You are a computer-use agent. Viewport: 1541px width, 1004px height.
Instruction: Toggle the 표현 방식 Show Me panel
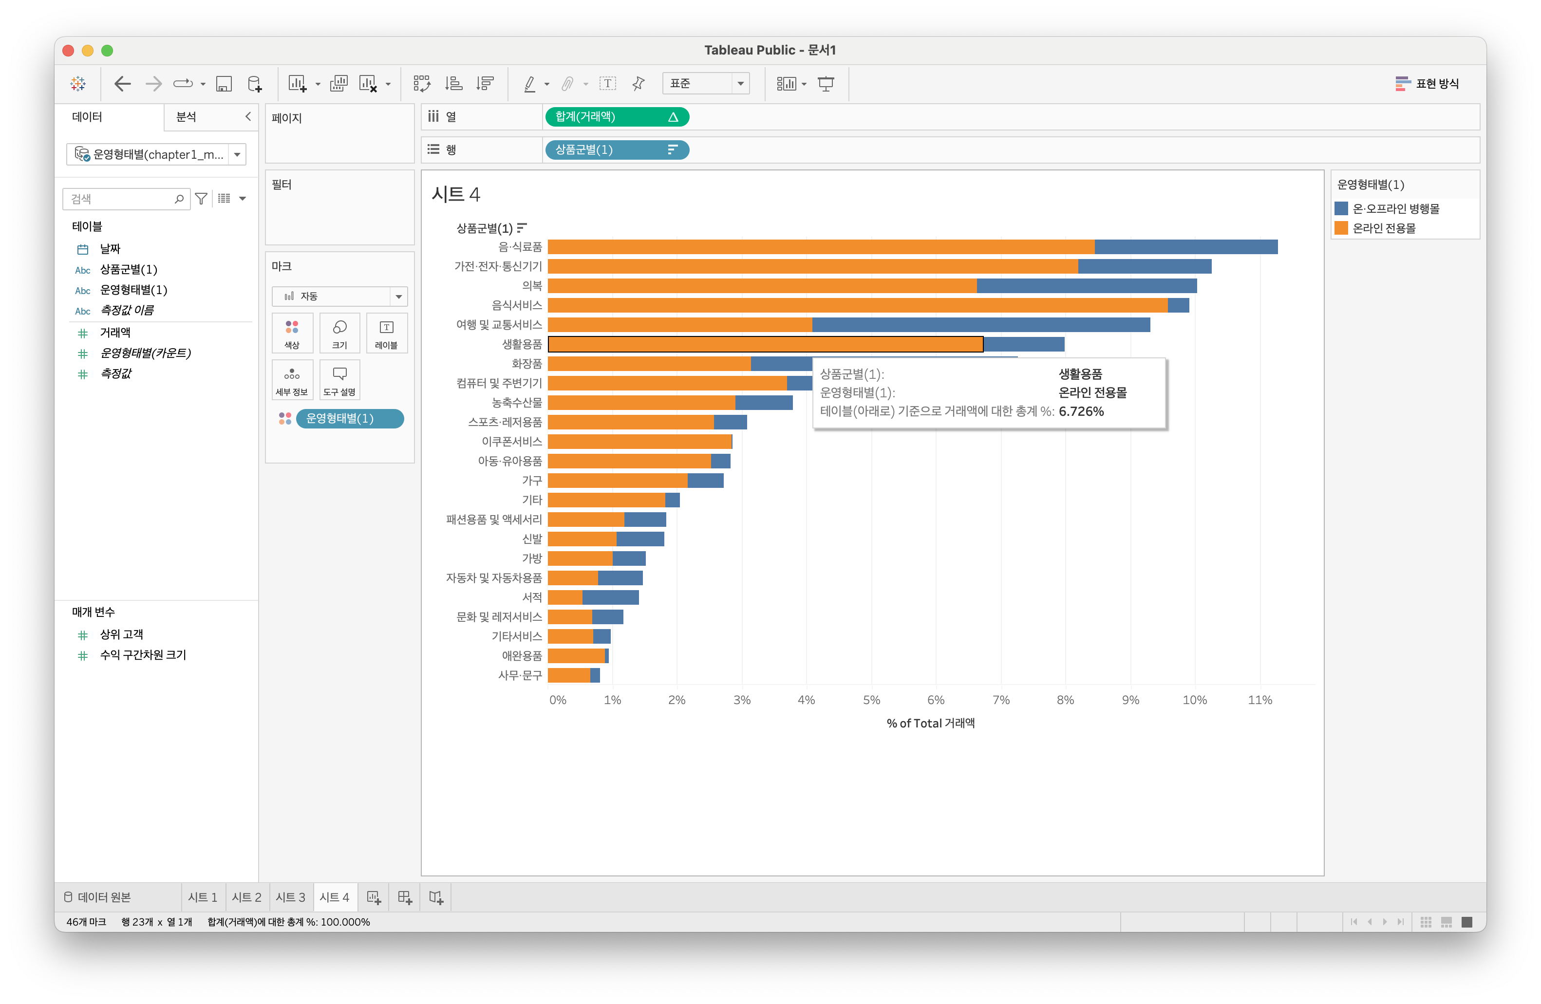pyautogui.click(x=1427, y=84)
